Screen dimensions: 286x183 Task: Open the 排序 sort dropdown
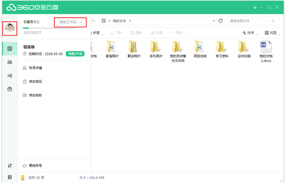click(249, 33)
